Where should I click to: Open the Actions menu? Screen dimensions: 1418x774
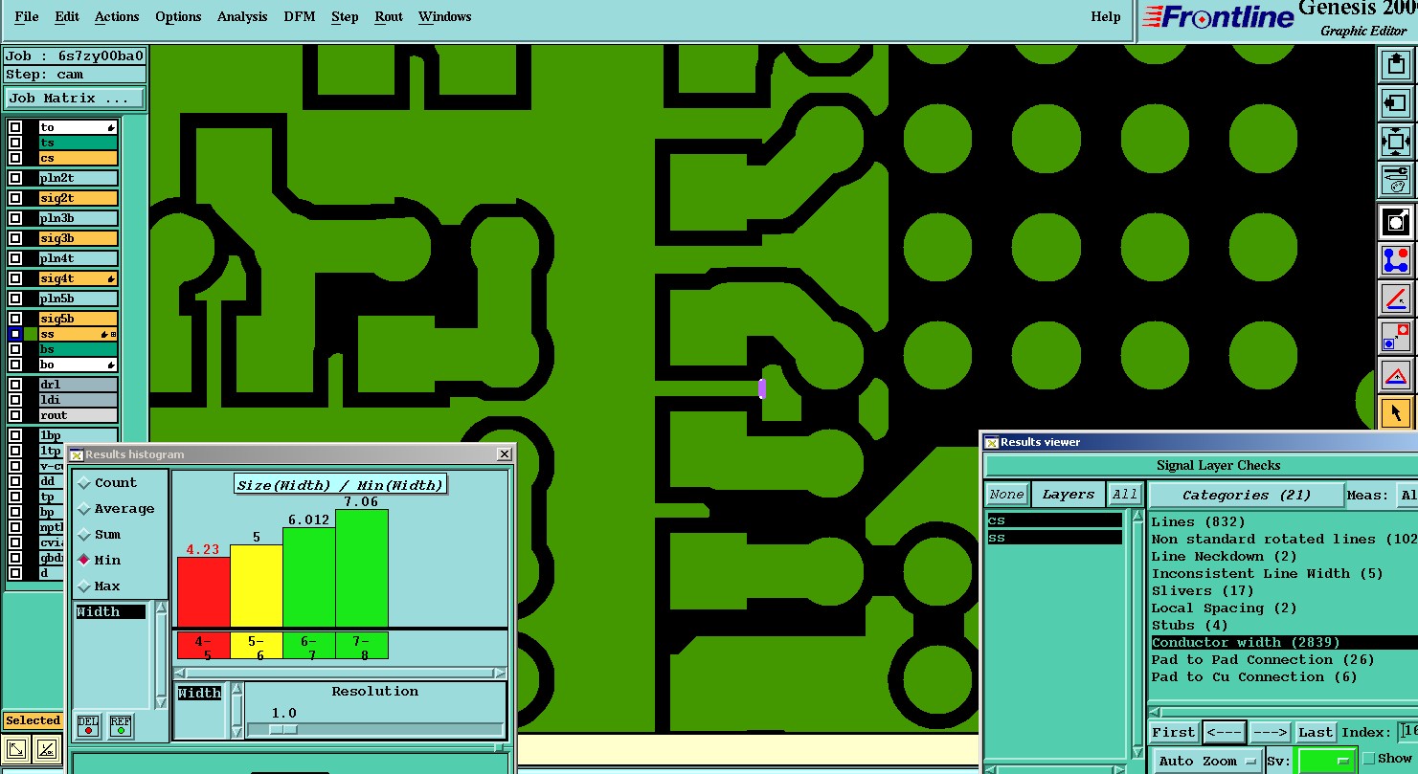[117, 16]
